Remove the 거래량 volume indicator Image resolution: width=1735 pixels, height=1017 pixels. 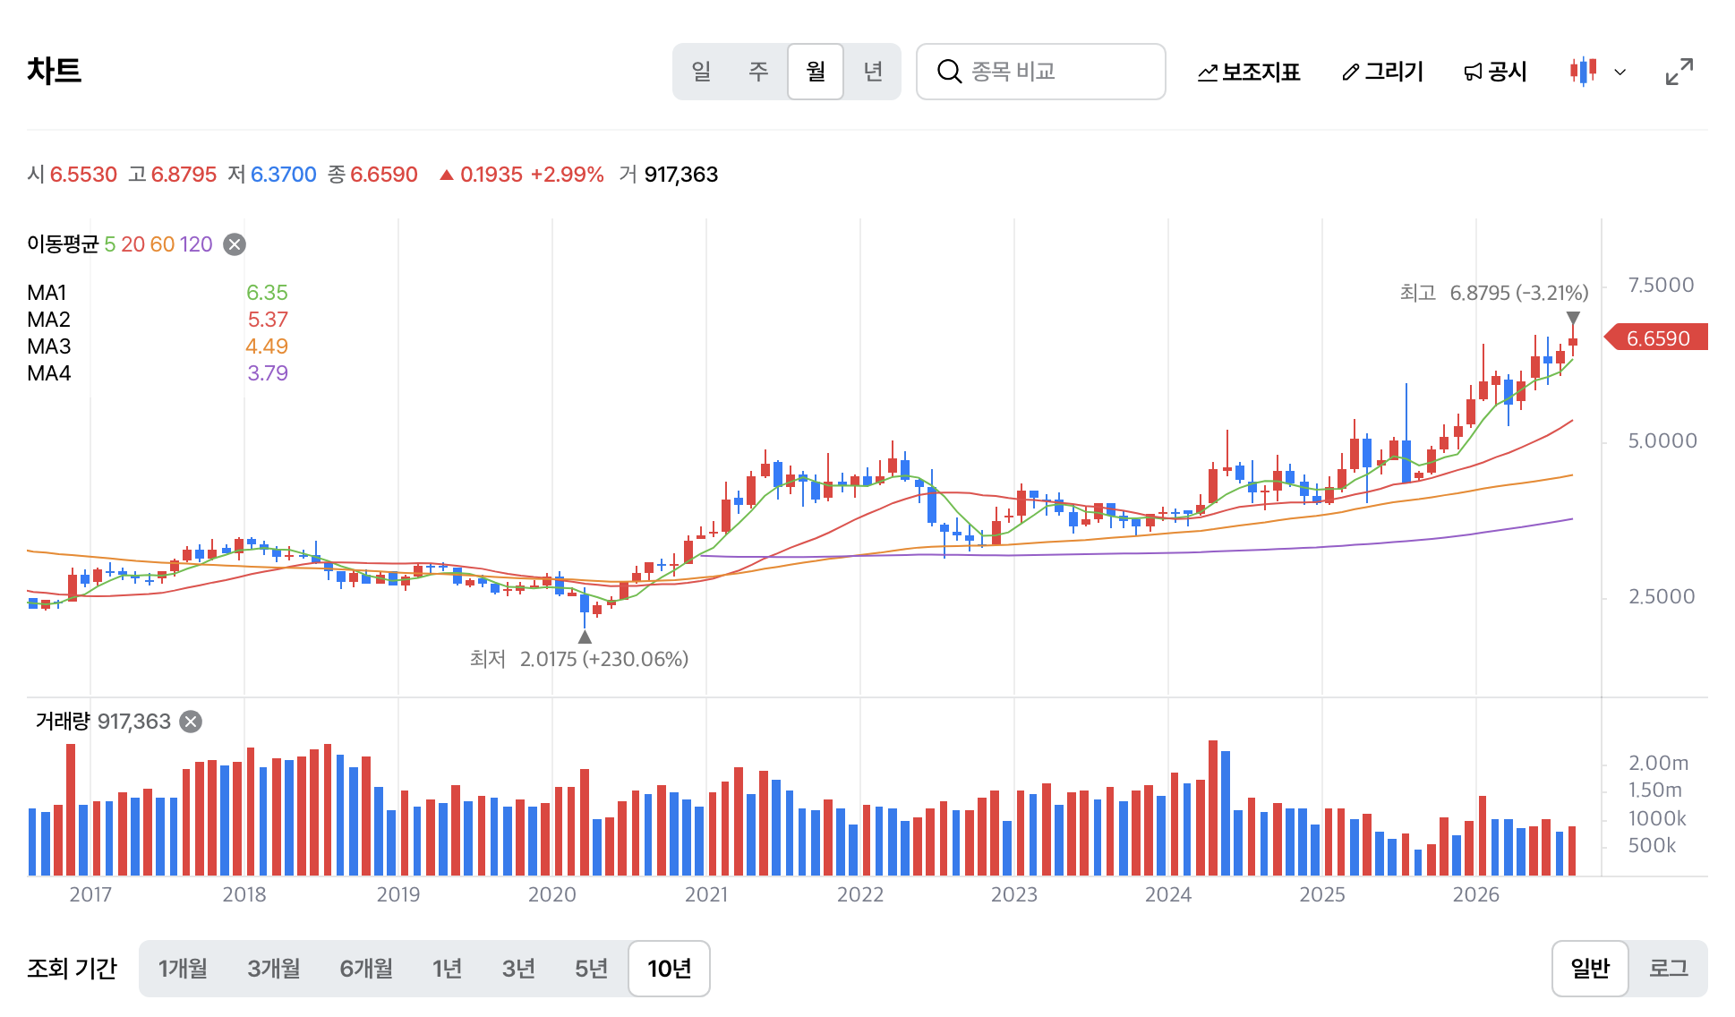(x=191, y=722)
